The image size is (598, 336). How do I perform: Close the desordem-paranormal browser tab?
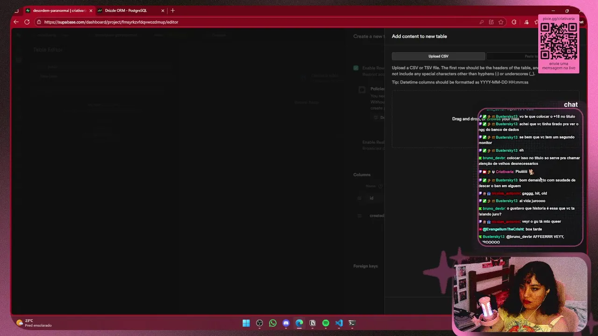click(91, 10)
